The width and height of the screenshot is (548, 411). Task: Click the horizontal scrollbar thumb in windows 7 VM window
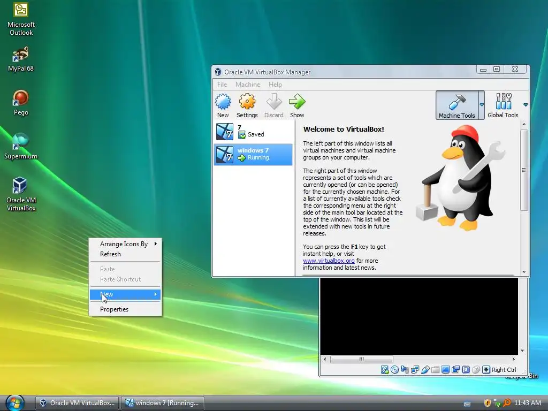(x=362, y=359)
